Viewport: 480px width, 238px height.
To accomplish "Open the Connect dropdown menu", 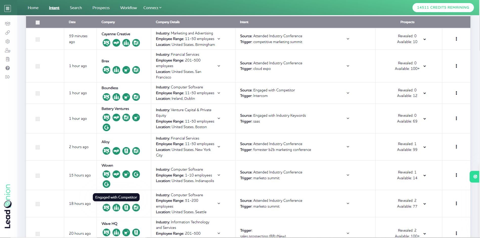I will [x=152, y=8].
